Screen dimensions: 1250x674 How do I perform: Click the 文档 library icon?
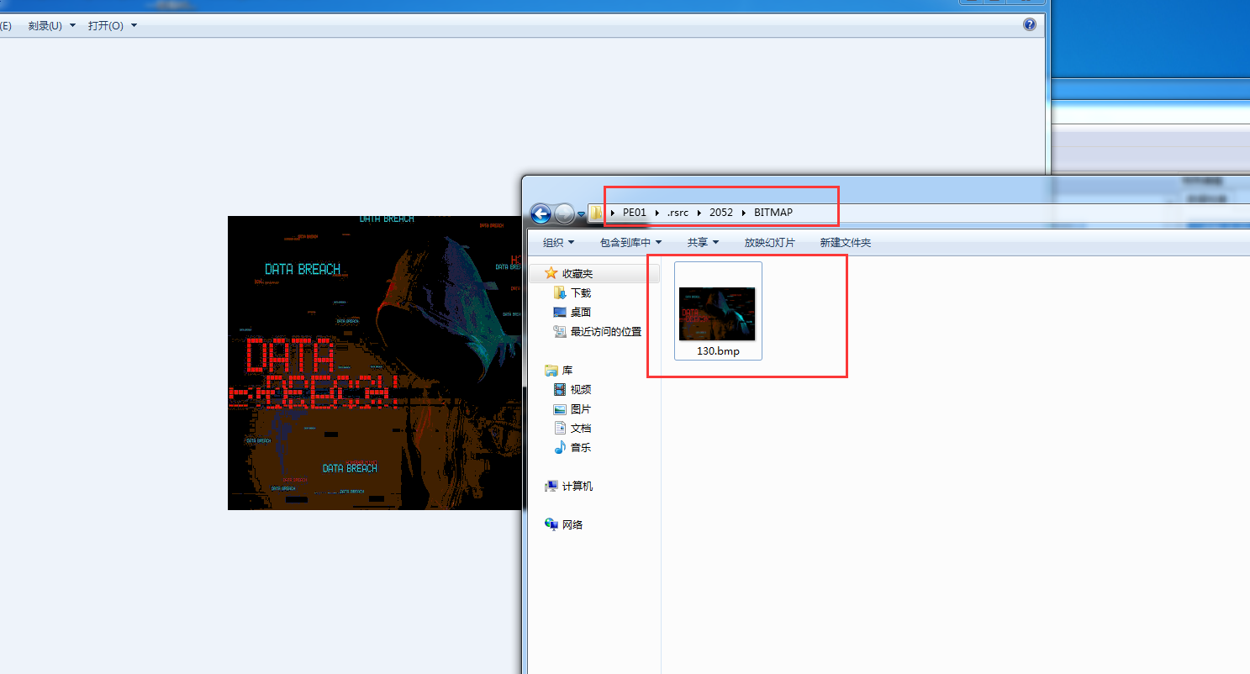click(x=560, y=428)
